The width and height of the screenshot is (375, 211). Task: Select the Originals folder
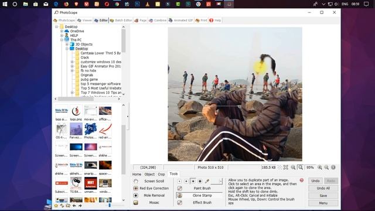pos(87,75)
